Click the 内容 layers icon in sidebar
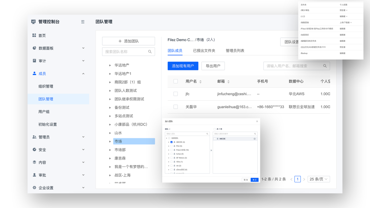370x208 pixels. [x=34, y=162]
